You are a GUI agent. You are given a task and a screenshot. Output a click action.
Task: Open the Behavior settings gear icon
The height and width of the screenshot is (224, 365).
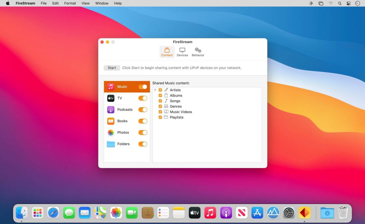[x=198, y=50]
